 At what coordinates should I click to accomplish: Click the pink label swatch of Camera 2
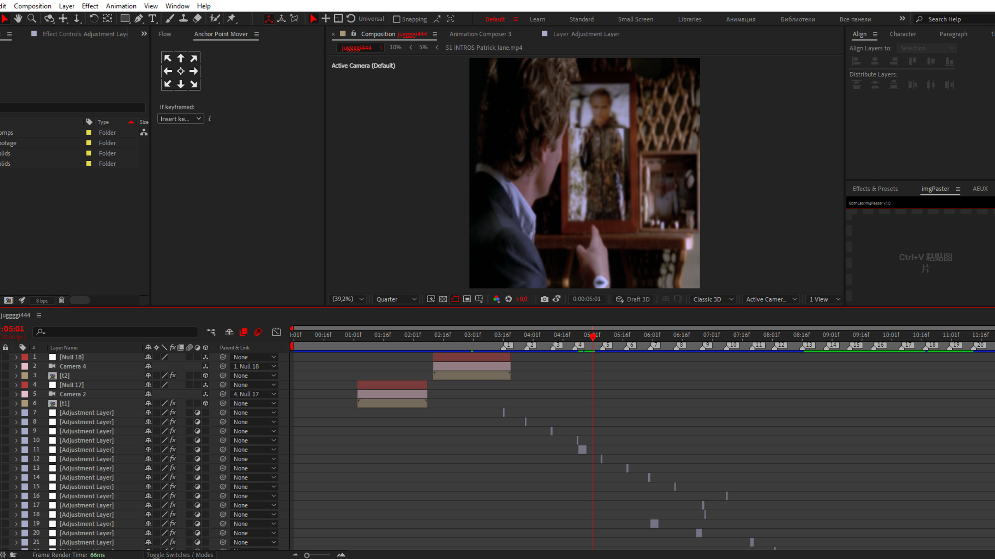25,394
